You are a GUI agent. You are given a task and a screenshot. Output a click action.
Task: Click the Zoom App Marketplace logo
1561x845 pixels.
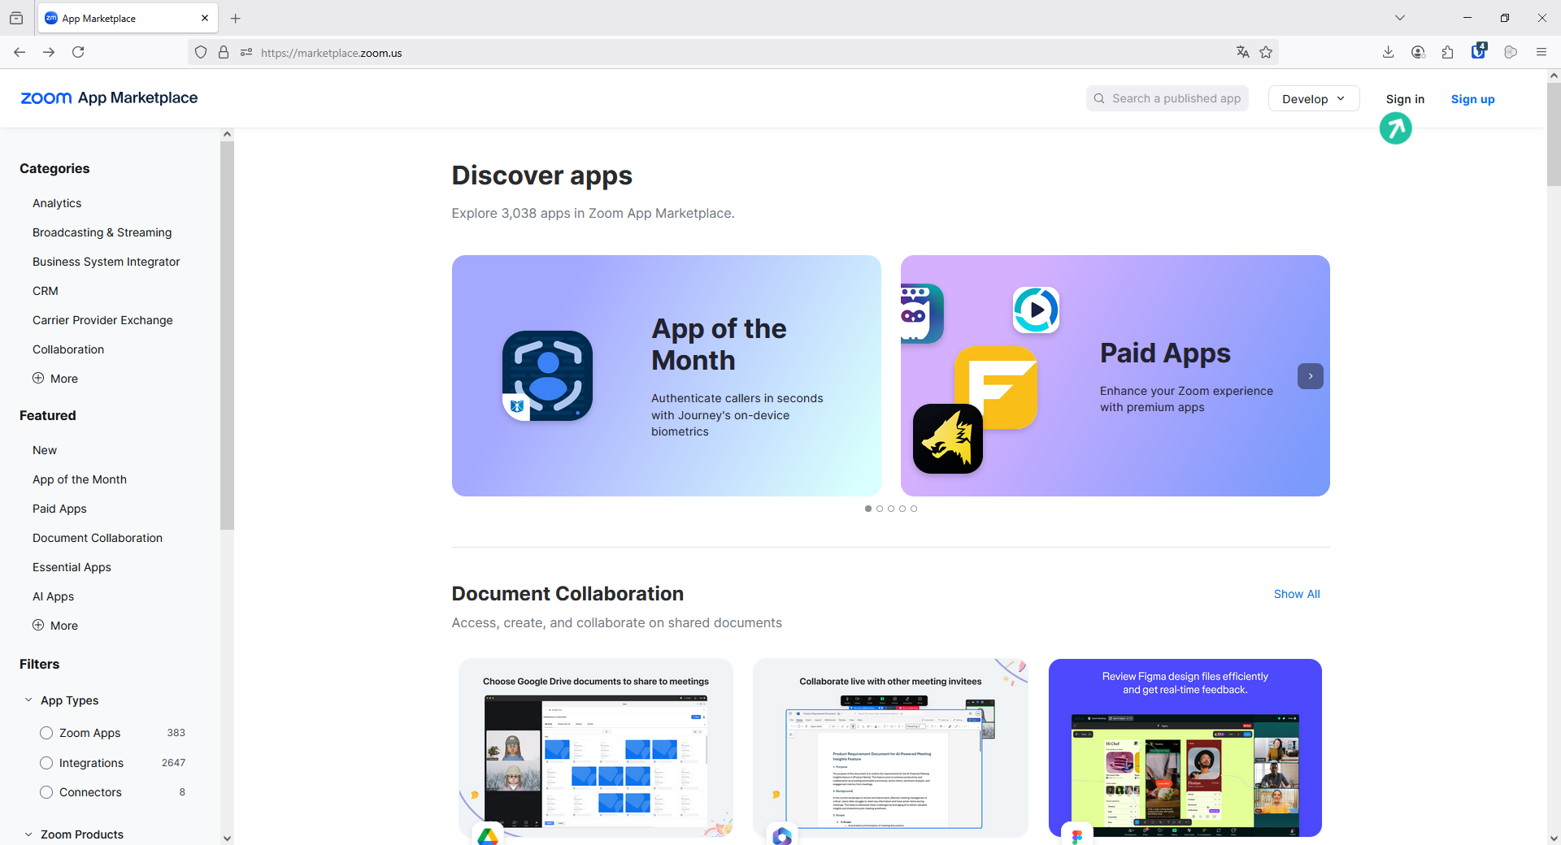click(x=109, y=98)
